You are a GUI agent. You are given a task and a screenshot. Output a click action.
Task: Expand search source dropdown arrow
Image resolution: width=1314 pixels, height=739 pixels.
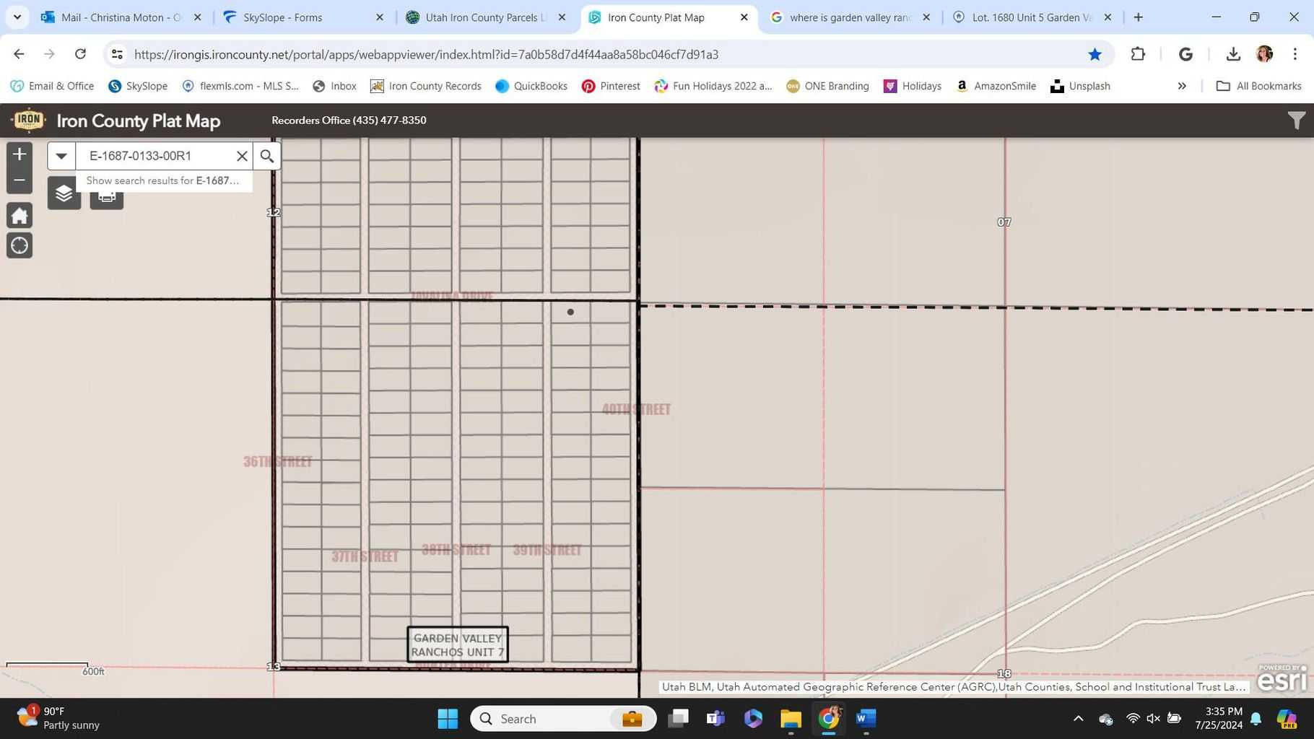coord(61,156)
